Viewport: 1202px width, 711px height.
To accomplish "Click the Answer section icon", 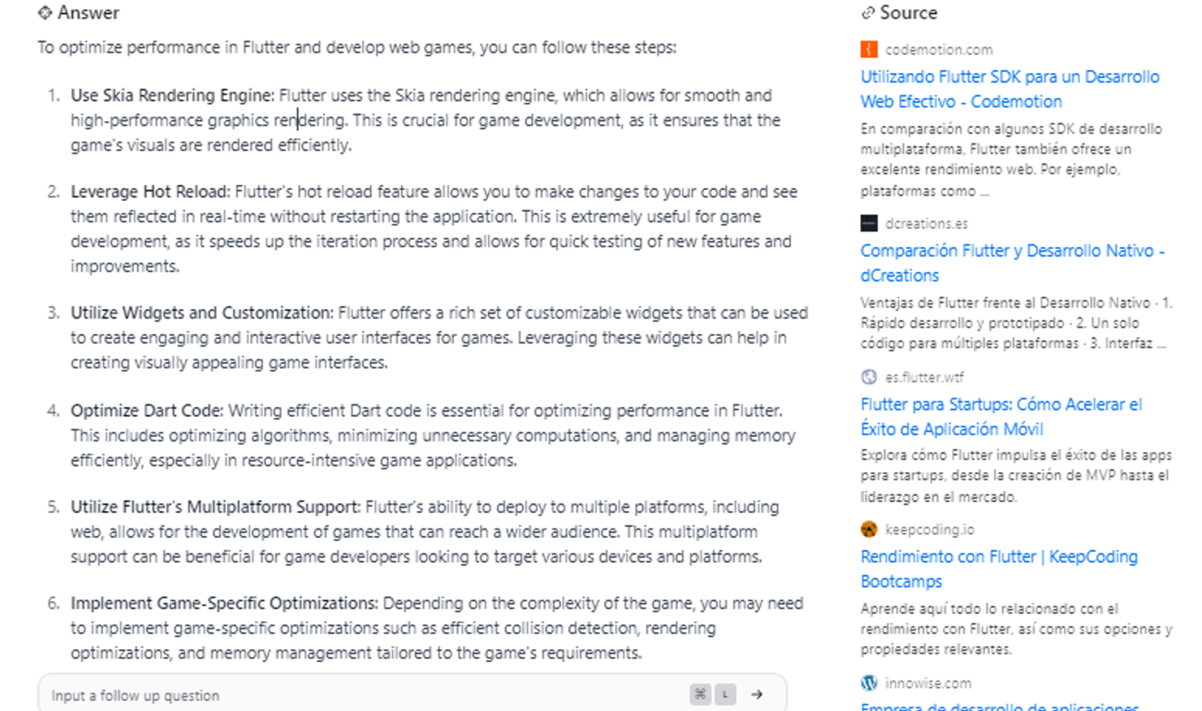I will pos(44,13).
